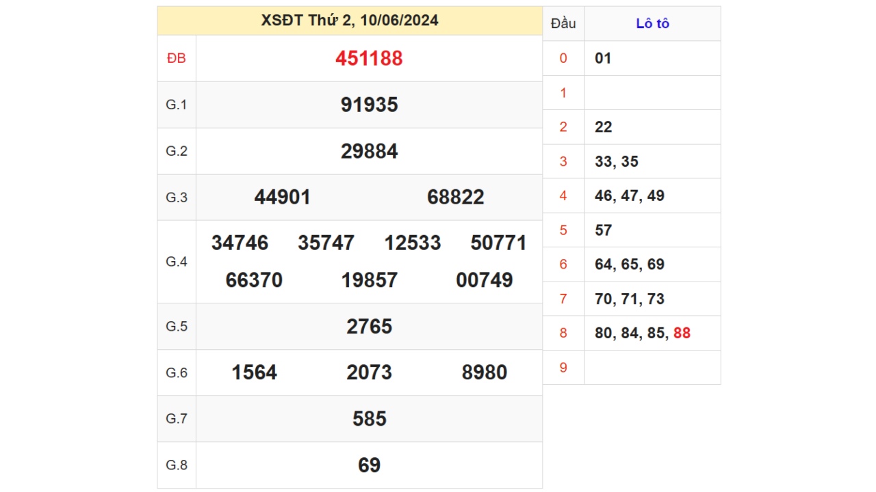This screenshot has height=492, width=876.
Task: Click head digit 5 in Đầu column
Action: coord(563,230)
